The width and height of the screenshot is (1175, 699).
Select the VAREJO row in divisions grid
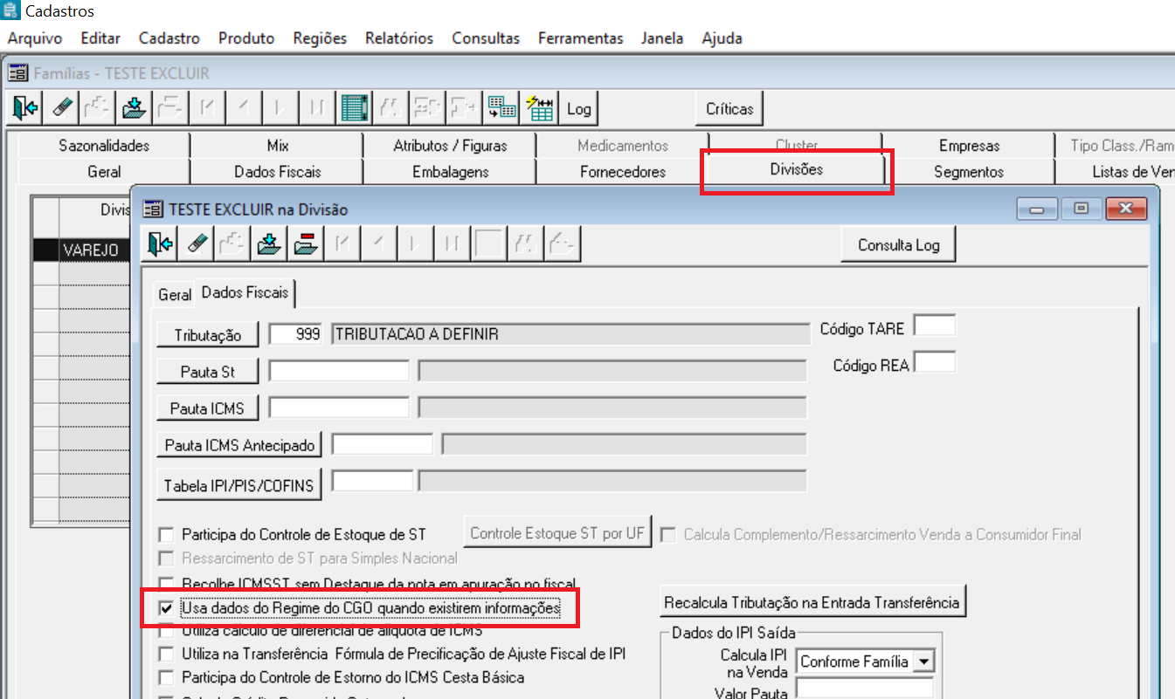[81, 250]
